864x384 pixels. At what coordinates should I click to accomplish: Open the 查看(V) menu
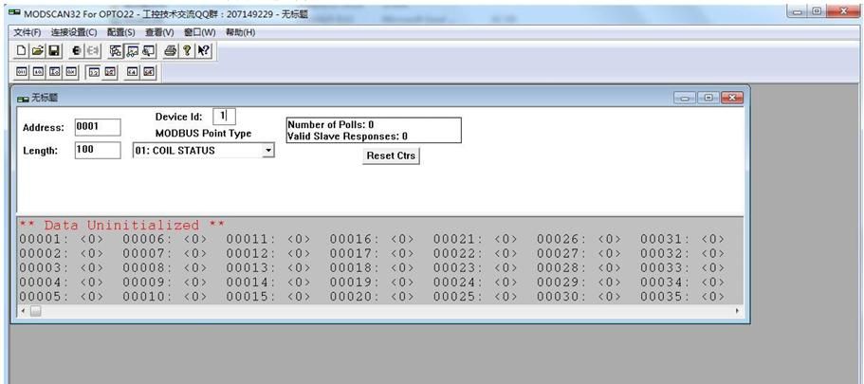(x=159, y=32)
